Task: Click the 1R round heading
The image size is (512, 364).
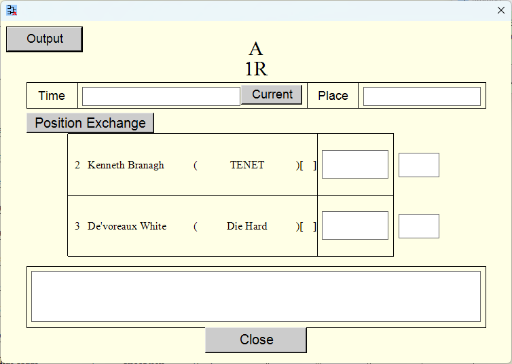Action: tap(256, 69)
